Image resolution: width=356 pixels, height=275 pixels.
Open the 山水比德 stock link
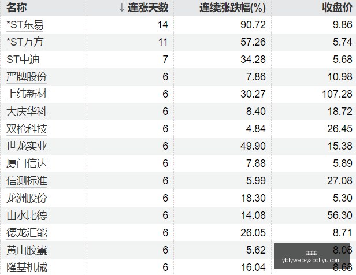coord(27,215)
